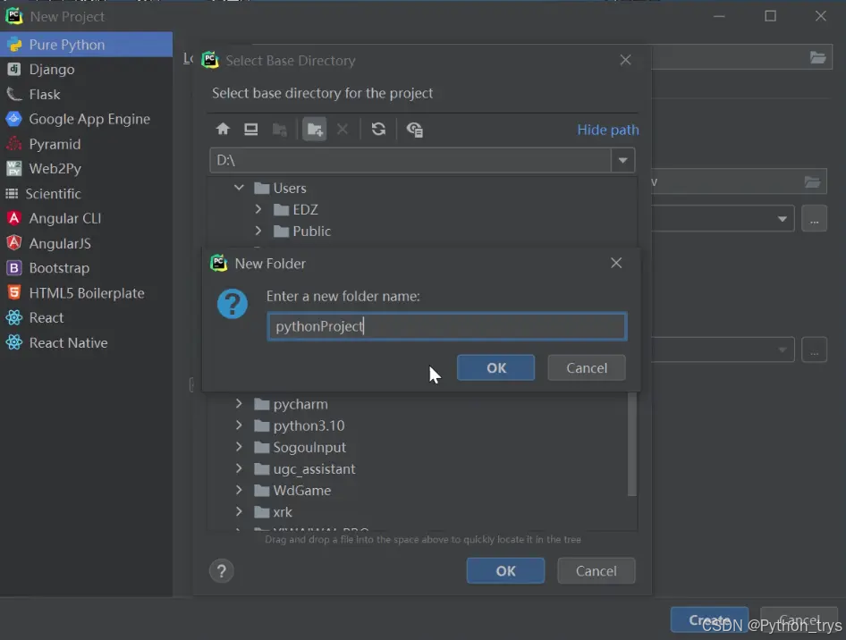Select Pyramid project type
This screenshot has width=846, height=640.
[x=87, y=144]
